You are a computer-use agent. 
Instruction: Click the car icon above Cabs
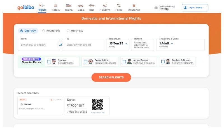[x=81, y=6]
